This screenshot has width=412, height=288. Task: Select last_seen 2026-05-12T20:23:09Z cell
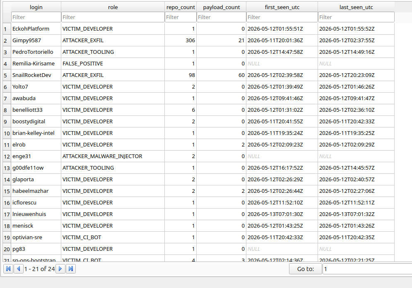356,75
